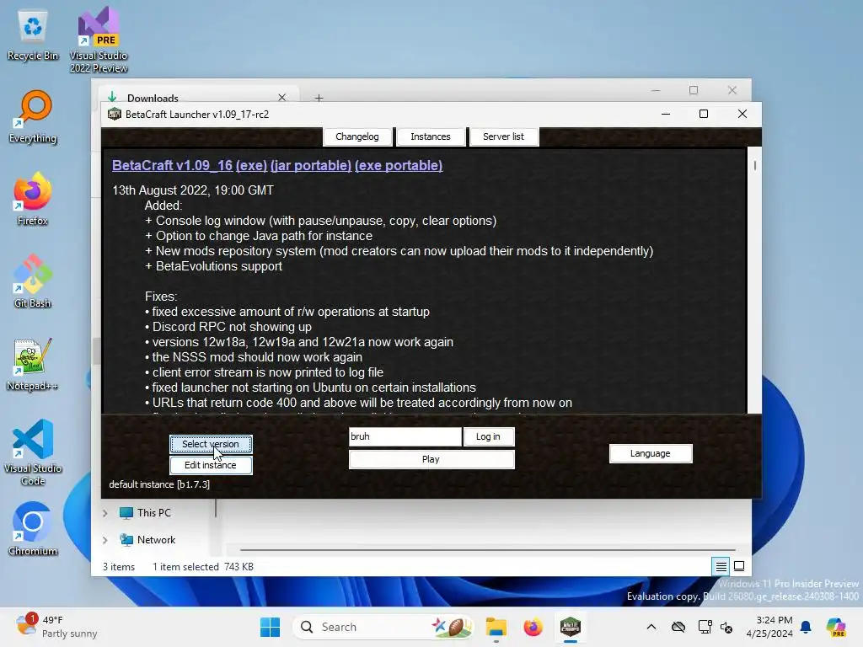Open the weather widget on taskbar
Screen dimensions: 863x647
(55, 627)
